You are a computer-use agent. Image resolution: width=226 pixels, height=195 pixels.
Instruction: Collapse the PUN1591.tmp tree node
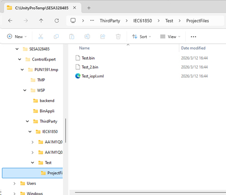22,70
